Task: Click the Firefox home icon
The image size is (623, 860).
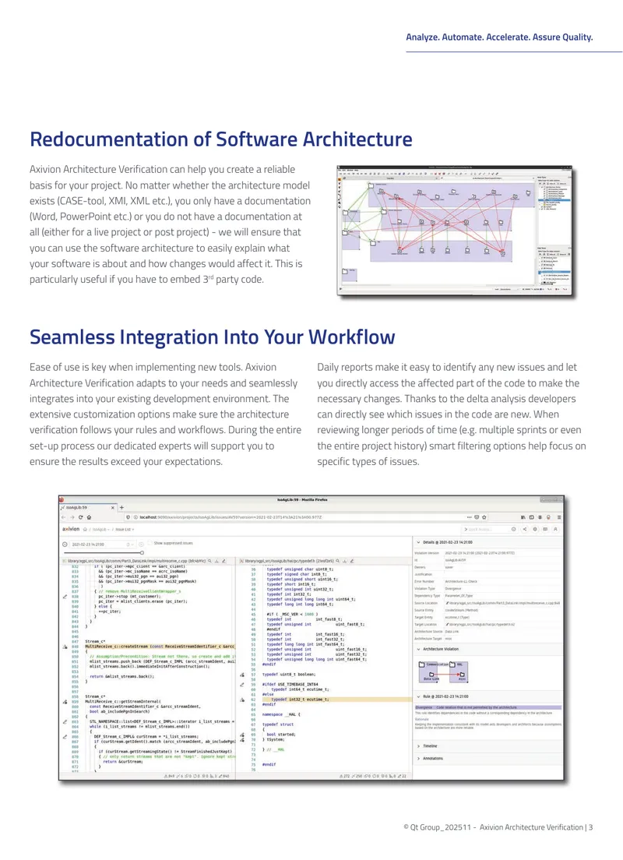Action: point(89,516)
